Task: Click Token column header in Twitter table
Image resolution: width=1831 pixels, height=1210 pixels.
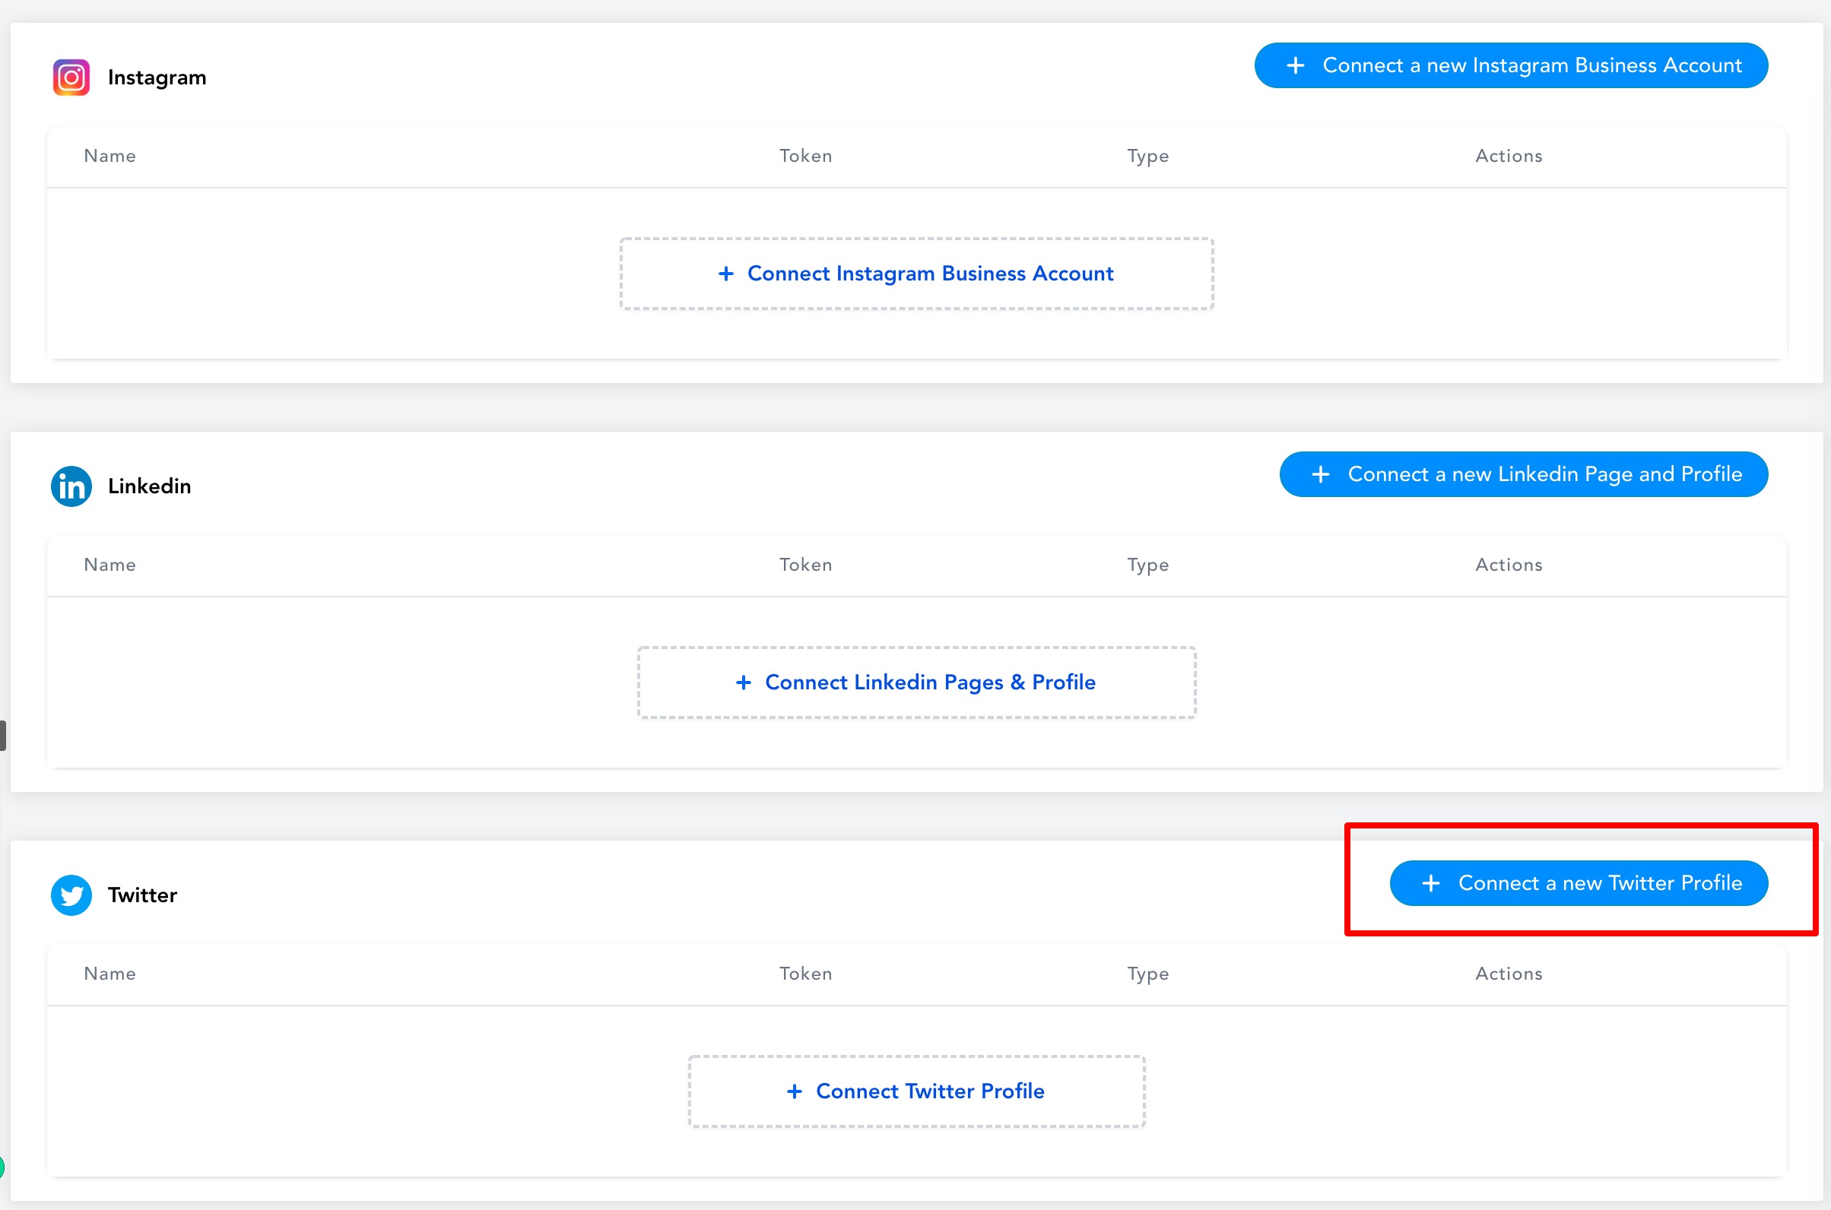Action: pyautogui.click(x=806, y=974)
